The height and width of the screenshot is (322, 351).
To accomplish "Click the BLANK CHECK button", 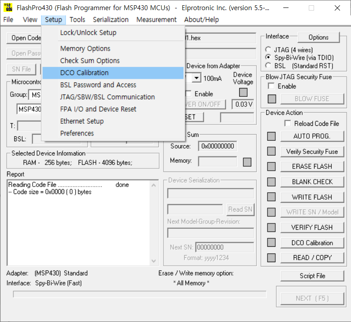I will point(312,182).
